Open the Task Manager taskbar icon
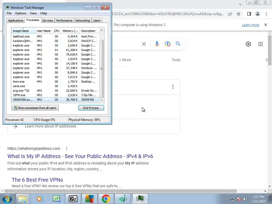Screen dimensions: 272x204 (140, 199)
